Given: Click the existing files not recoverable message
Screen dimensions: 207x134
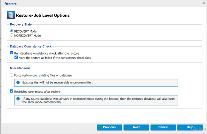Looking at the screenshot, I should tap(58, 83).
